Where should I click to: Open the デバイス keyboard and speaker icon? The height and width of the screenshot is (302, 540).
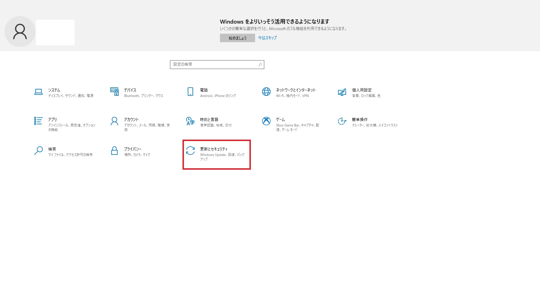[114, 92]
